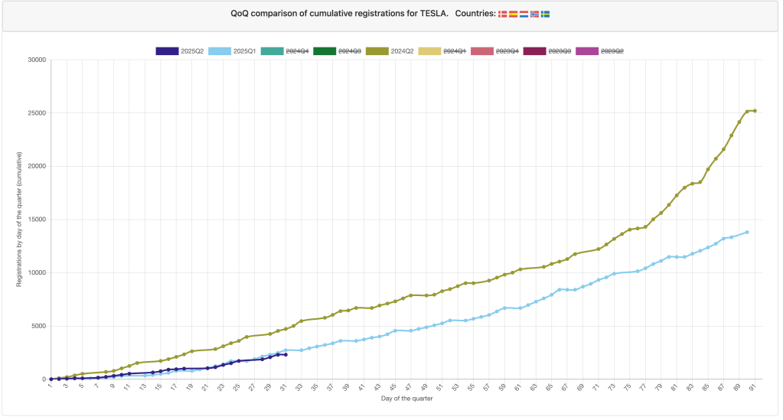Click the 2023Q2 purple color swatch
This screenshot has height=420, width=783.
586,50
